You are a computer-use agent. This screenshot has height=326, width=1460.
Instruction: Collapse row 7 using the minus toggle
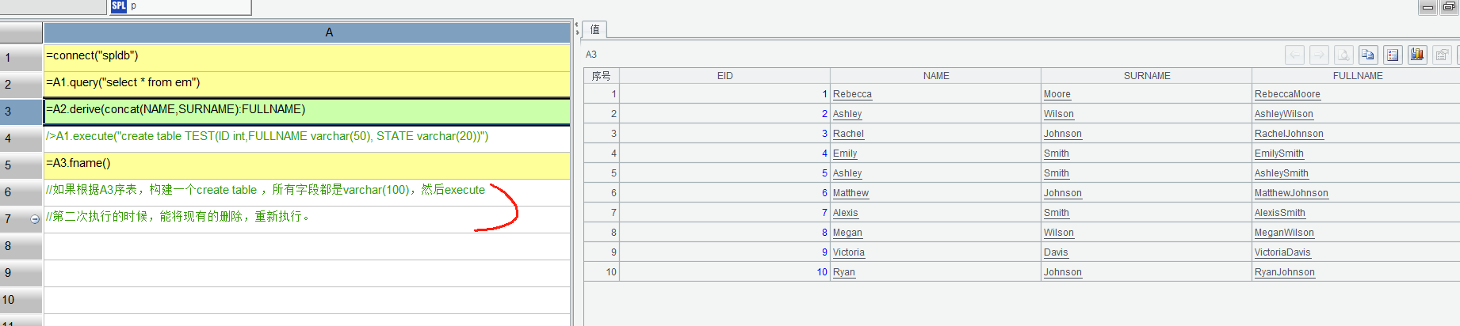(x=35, y=219)
